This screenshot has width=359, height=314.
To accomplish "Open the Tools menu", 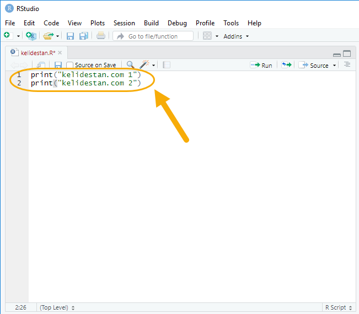I will [231, 23].
